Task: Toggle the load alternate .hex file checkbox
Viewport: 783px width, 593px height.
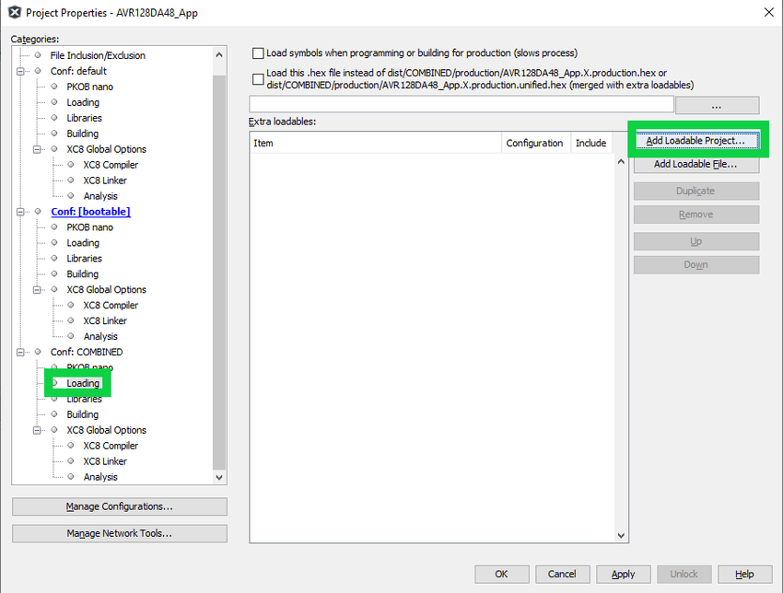Action: [258, 79]
